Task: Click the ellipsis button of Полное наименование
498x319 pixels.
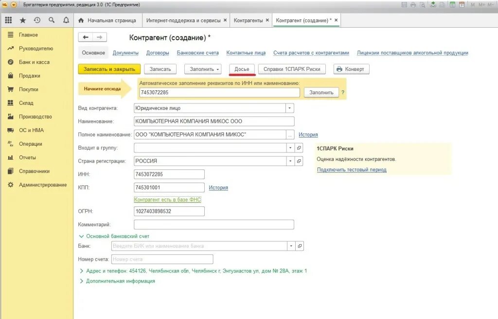Action: pos(290,135)
